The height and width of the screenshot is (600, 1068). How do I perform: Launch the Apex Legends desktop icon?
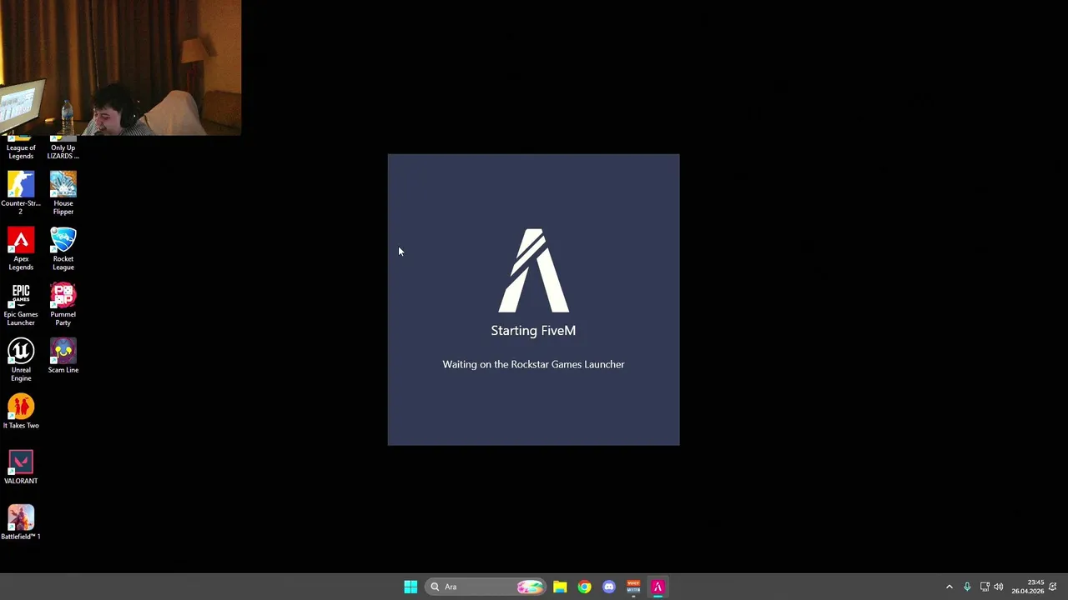(21, 249)
